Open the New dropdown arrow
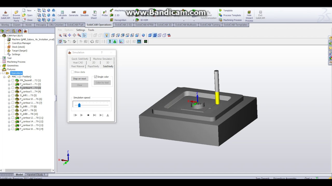Image resolution: width=332 pixels, height=186 pixels. pyautogui.click(x=34, y=11)
